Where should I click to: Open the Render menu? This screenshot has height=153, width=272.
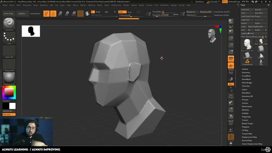[x=126, y=5]
